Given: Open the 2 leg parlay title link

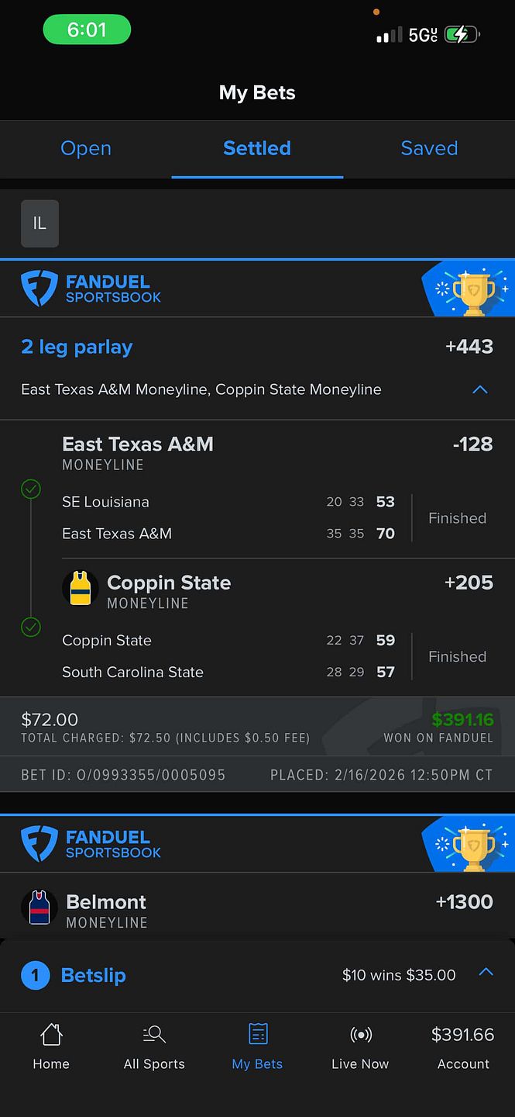Looking at the screenshot, I should click(77, 347).
